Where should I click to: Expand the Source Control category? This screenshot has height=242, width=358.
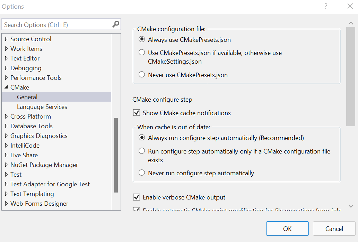coord(6,39)
